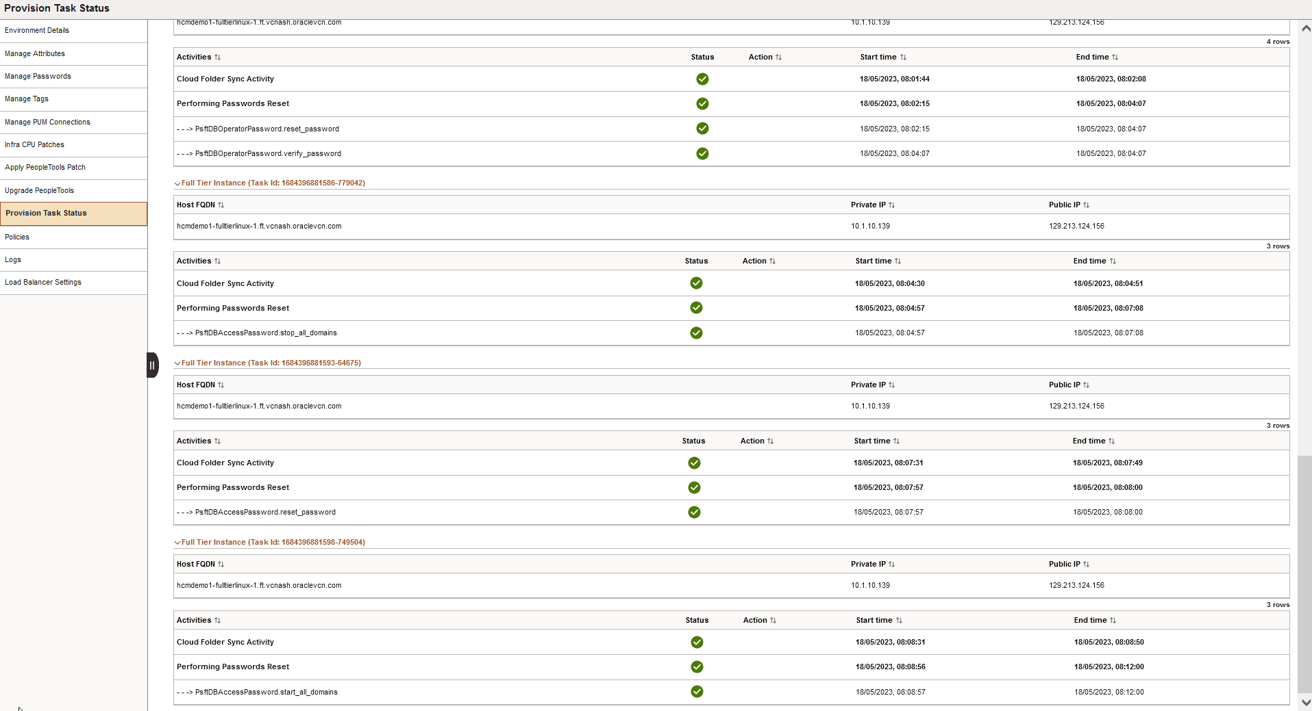The width and height of the screenshot is (1312, 711).
Task: Sort by Public IP using its sort icon
Action: click(x=1087, y=205)
